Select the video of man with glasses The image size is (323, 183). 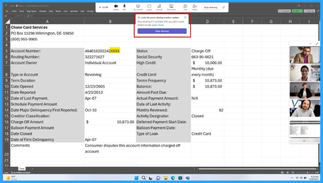click(305, 55)
